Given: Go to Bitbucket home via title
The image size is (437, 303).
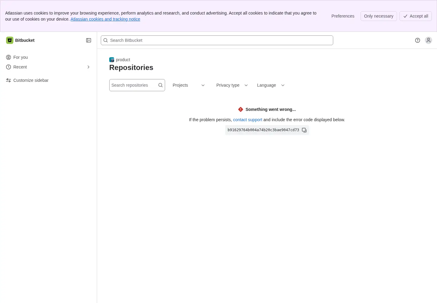Looking at the screenshot, I should click(x=25, y=40).
